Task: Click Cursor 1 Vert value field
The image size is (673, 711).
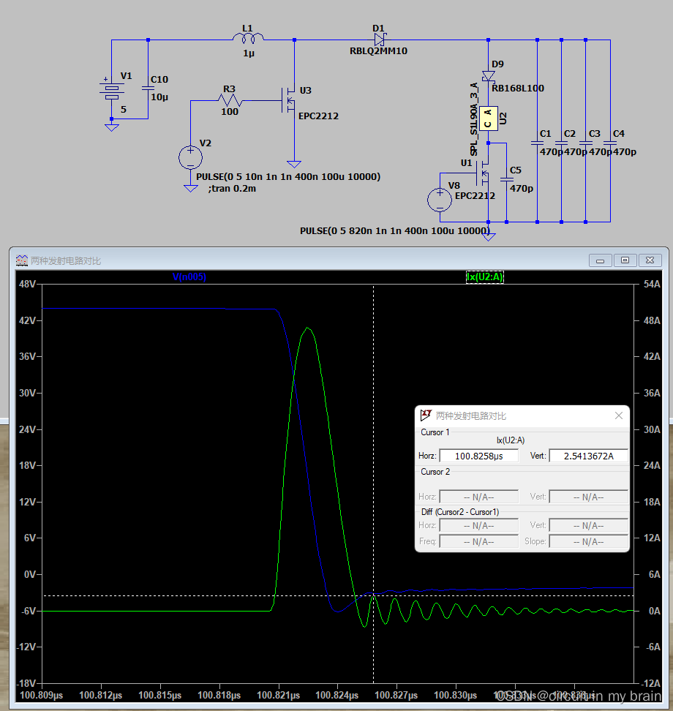Action: pyautogui.click(x=589, y=456)
